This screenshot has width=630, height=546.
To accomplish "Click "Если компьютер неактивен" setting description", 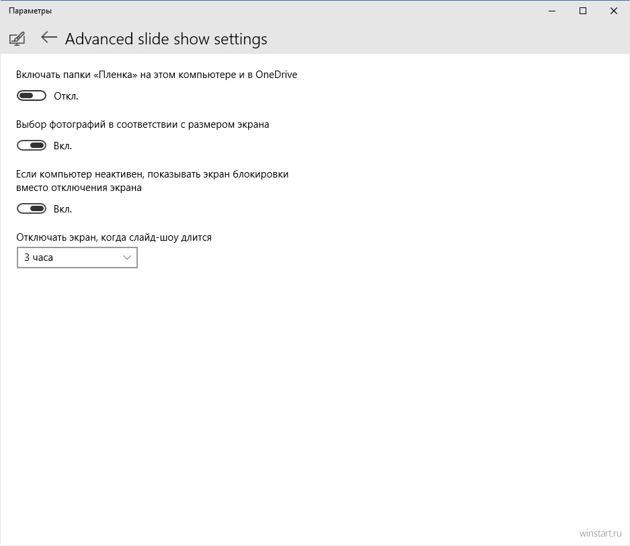I will 152,181.
